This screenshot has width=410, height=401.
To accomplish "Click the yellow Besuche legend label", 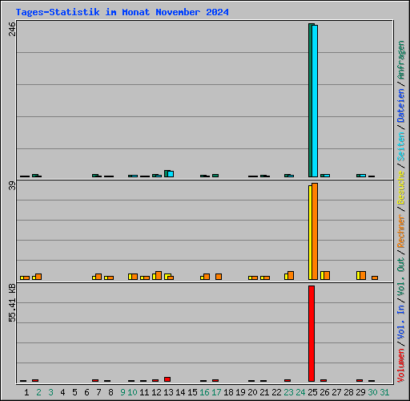I will point(401,188).
